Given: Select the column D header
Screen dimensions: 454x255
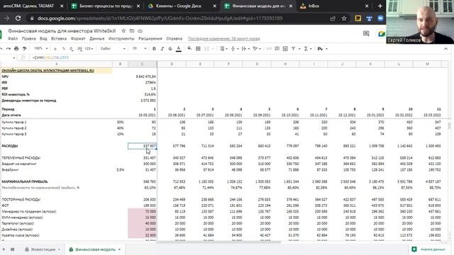Looking at the screenshot, I should tap(172, 64).
